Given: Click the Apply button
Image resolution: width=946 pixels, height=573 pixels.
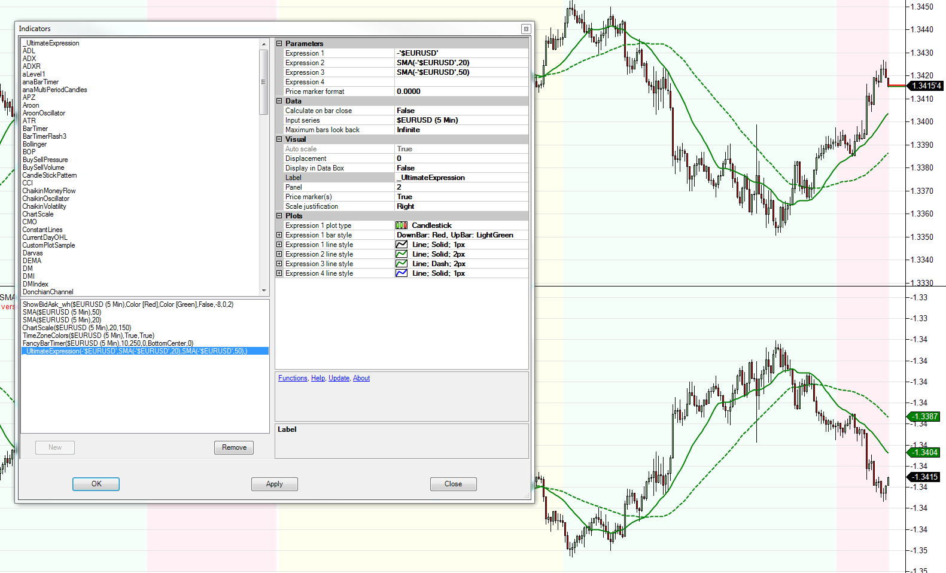Looking at the screenshot, I should coord(275,484).
